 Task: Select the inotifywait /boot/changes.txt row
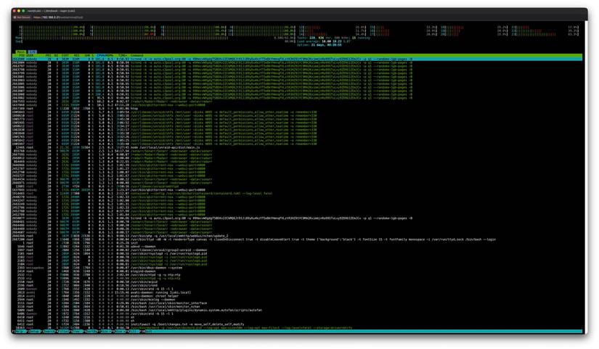pos(296,324)
